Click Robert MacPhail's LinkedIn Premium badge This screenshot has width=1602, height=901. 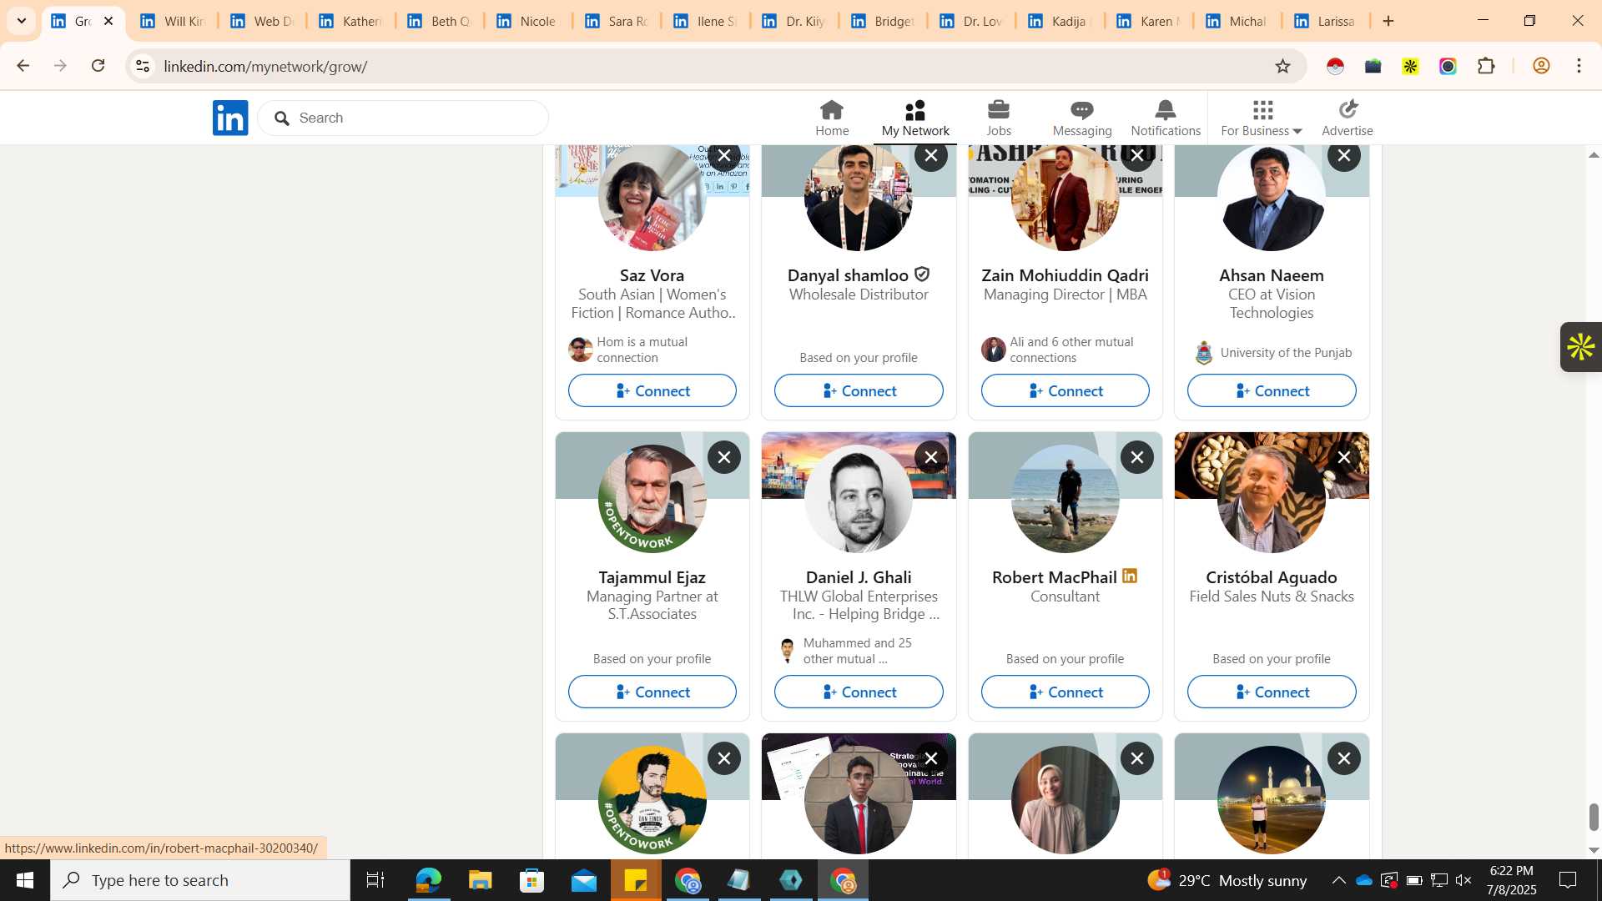tap(1130, 576)
